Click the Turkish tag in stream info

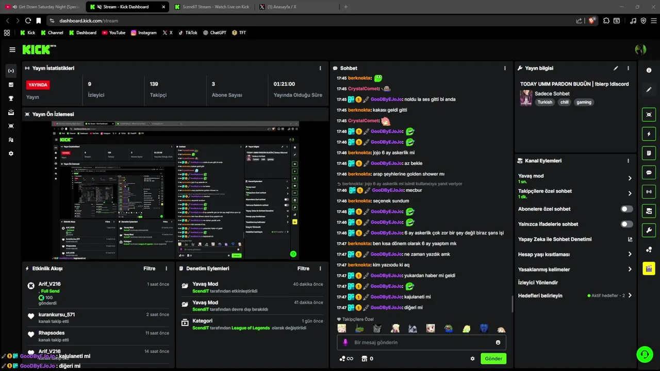544,102
